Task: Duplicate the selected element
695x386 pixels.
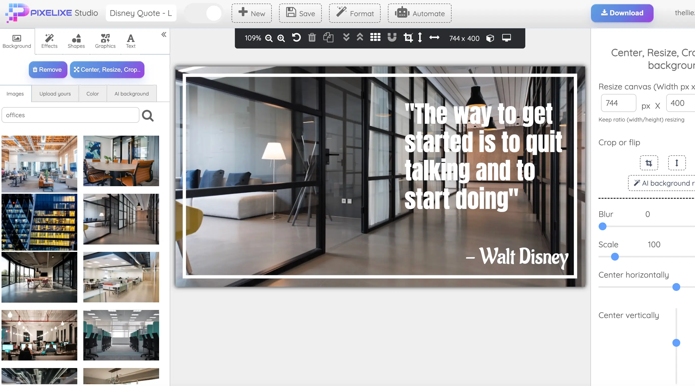Action: click(328, 38)
